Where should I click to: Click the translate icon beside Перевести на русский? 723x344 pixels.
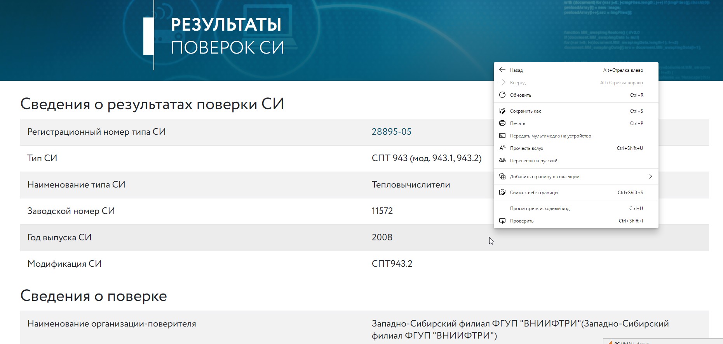pyautogui.click(x=502, y=160)
